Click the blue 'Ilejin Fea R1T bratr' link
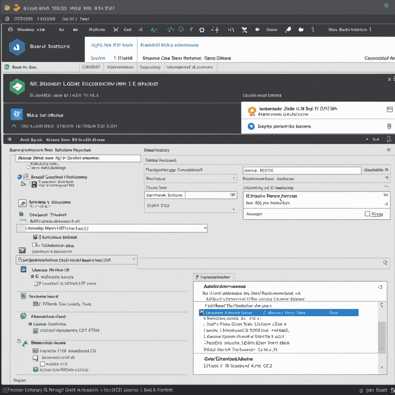This screenshot has width=395, height=395. pos(112,45)
